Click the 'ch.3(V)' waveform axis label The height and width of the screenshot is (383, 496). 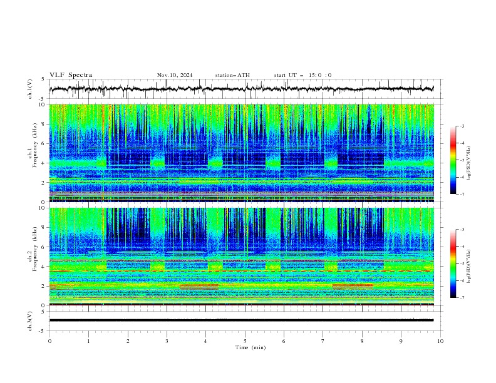(30, 321)
